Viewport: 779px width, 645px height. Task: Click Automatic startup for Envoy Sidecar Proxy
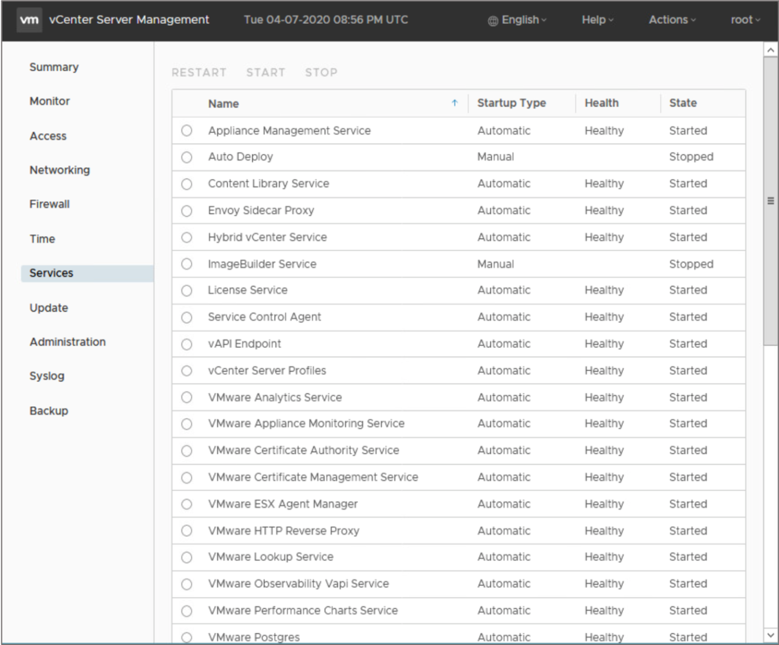coord(504,211)
